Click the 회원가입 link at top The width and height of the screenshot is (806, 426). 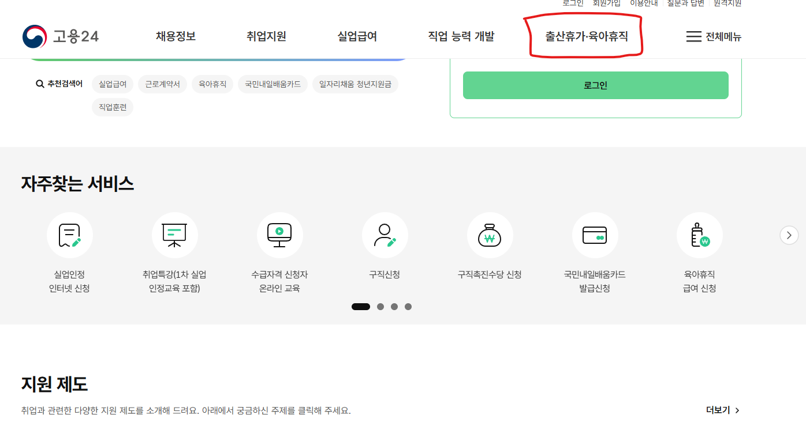[x=606, y=3]
